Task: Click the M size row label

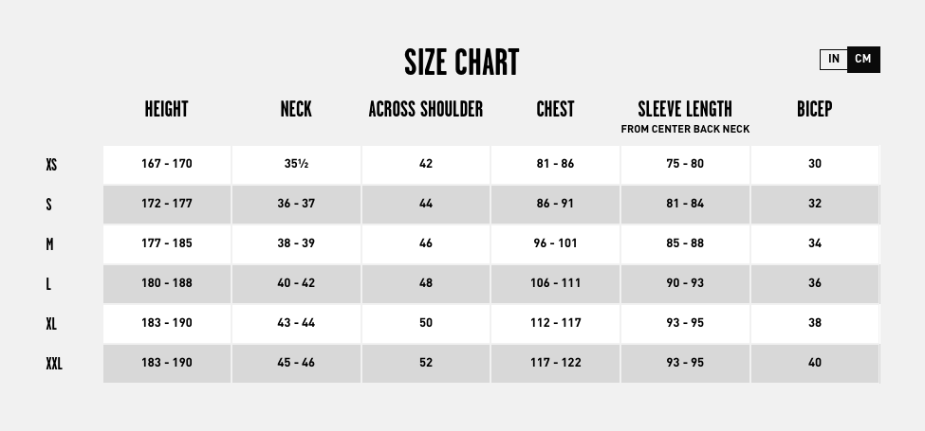Action: coord(49,243)
